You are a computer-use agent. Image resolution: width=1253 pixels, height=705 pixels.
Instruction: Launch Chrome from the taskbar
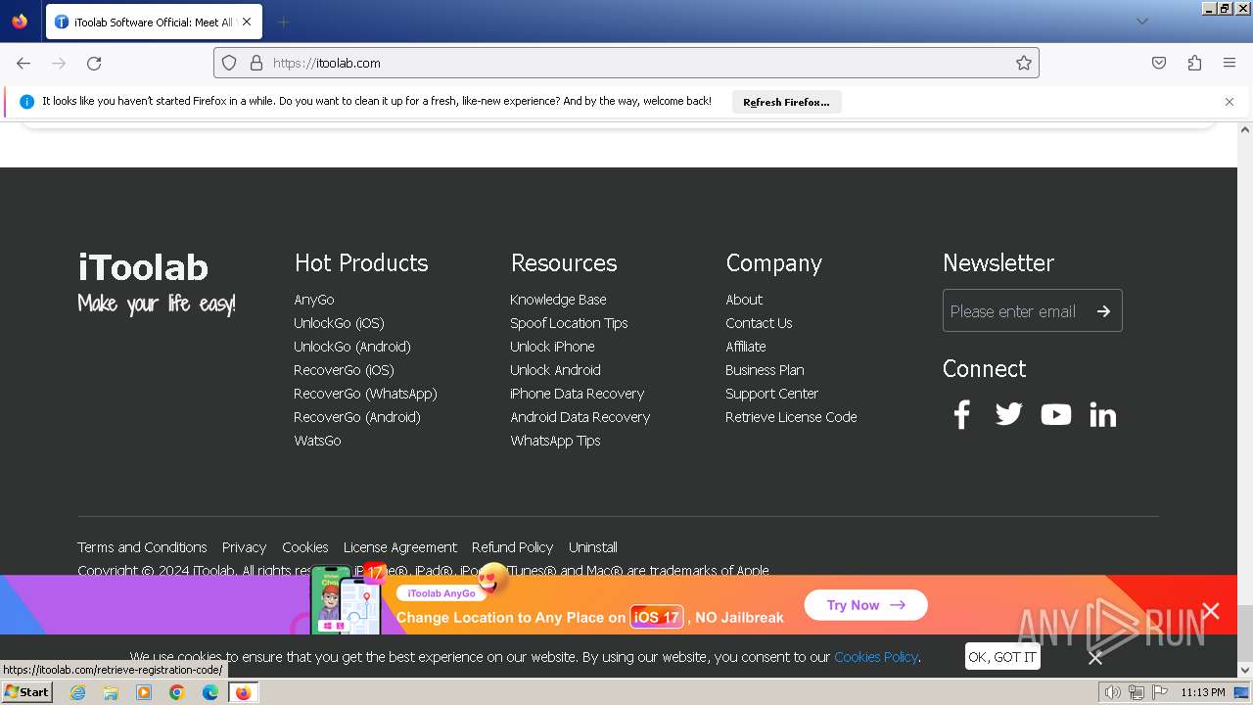(x=177, y=692)
